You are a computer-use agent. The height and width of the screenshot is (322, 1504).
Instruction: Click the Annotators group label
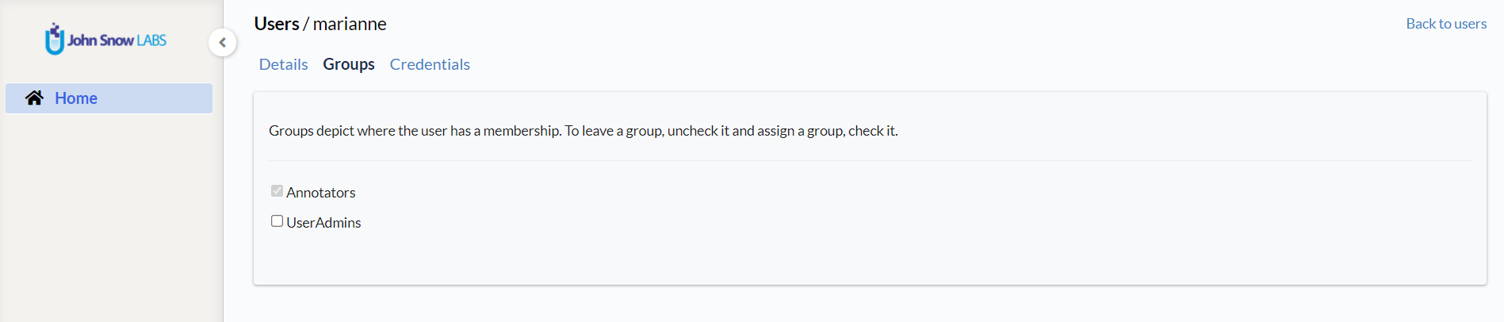tap(321, 193)
